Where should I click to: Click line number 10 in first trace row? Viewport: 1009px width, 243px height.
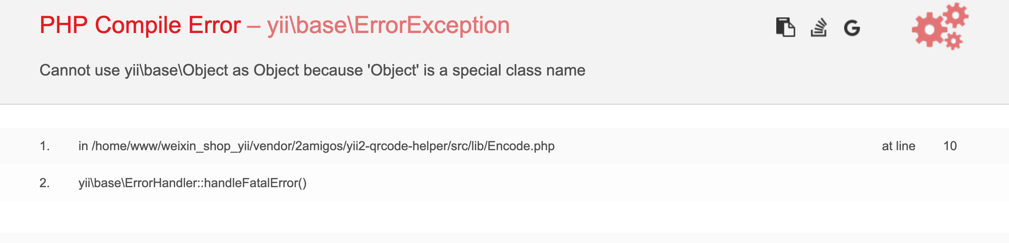point(950,146)
